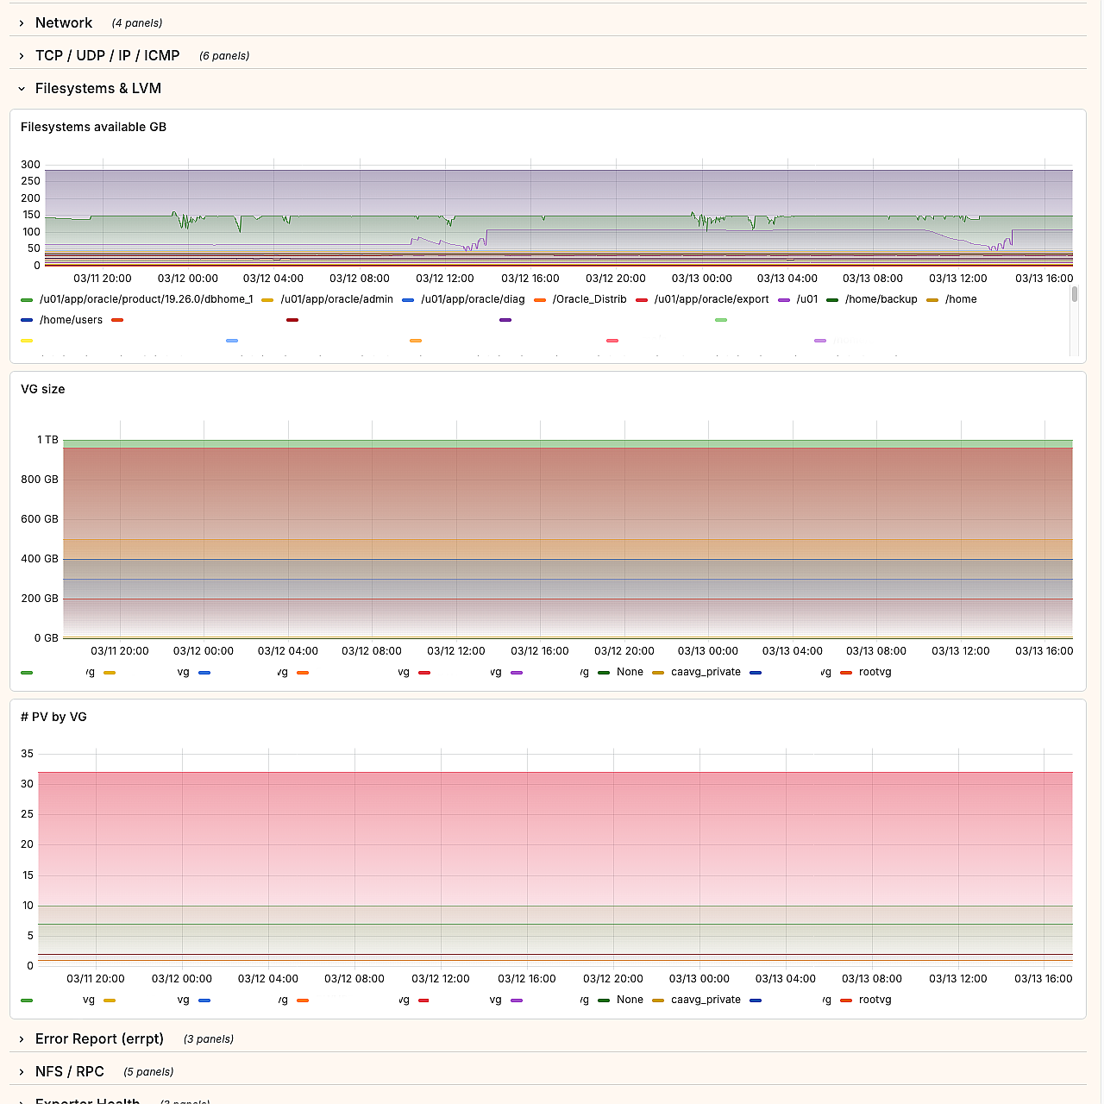The image size is (1104, 1104).
Task: Select the /home legend entry
Action: (x=961, y=299)
